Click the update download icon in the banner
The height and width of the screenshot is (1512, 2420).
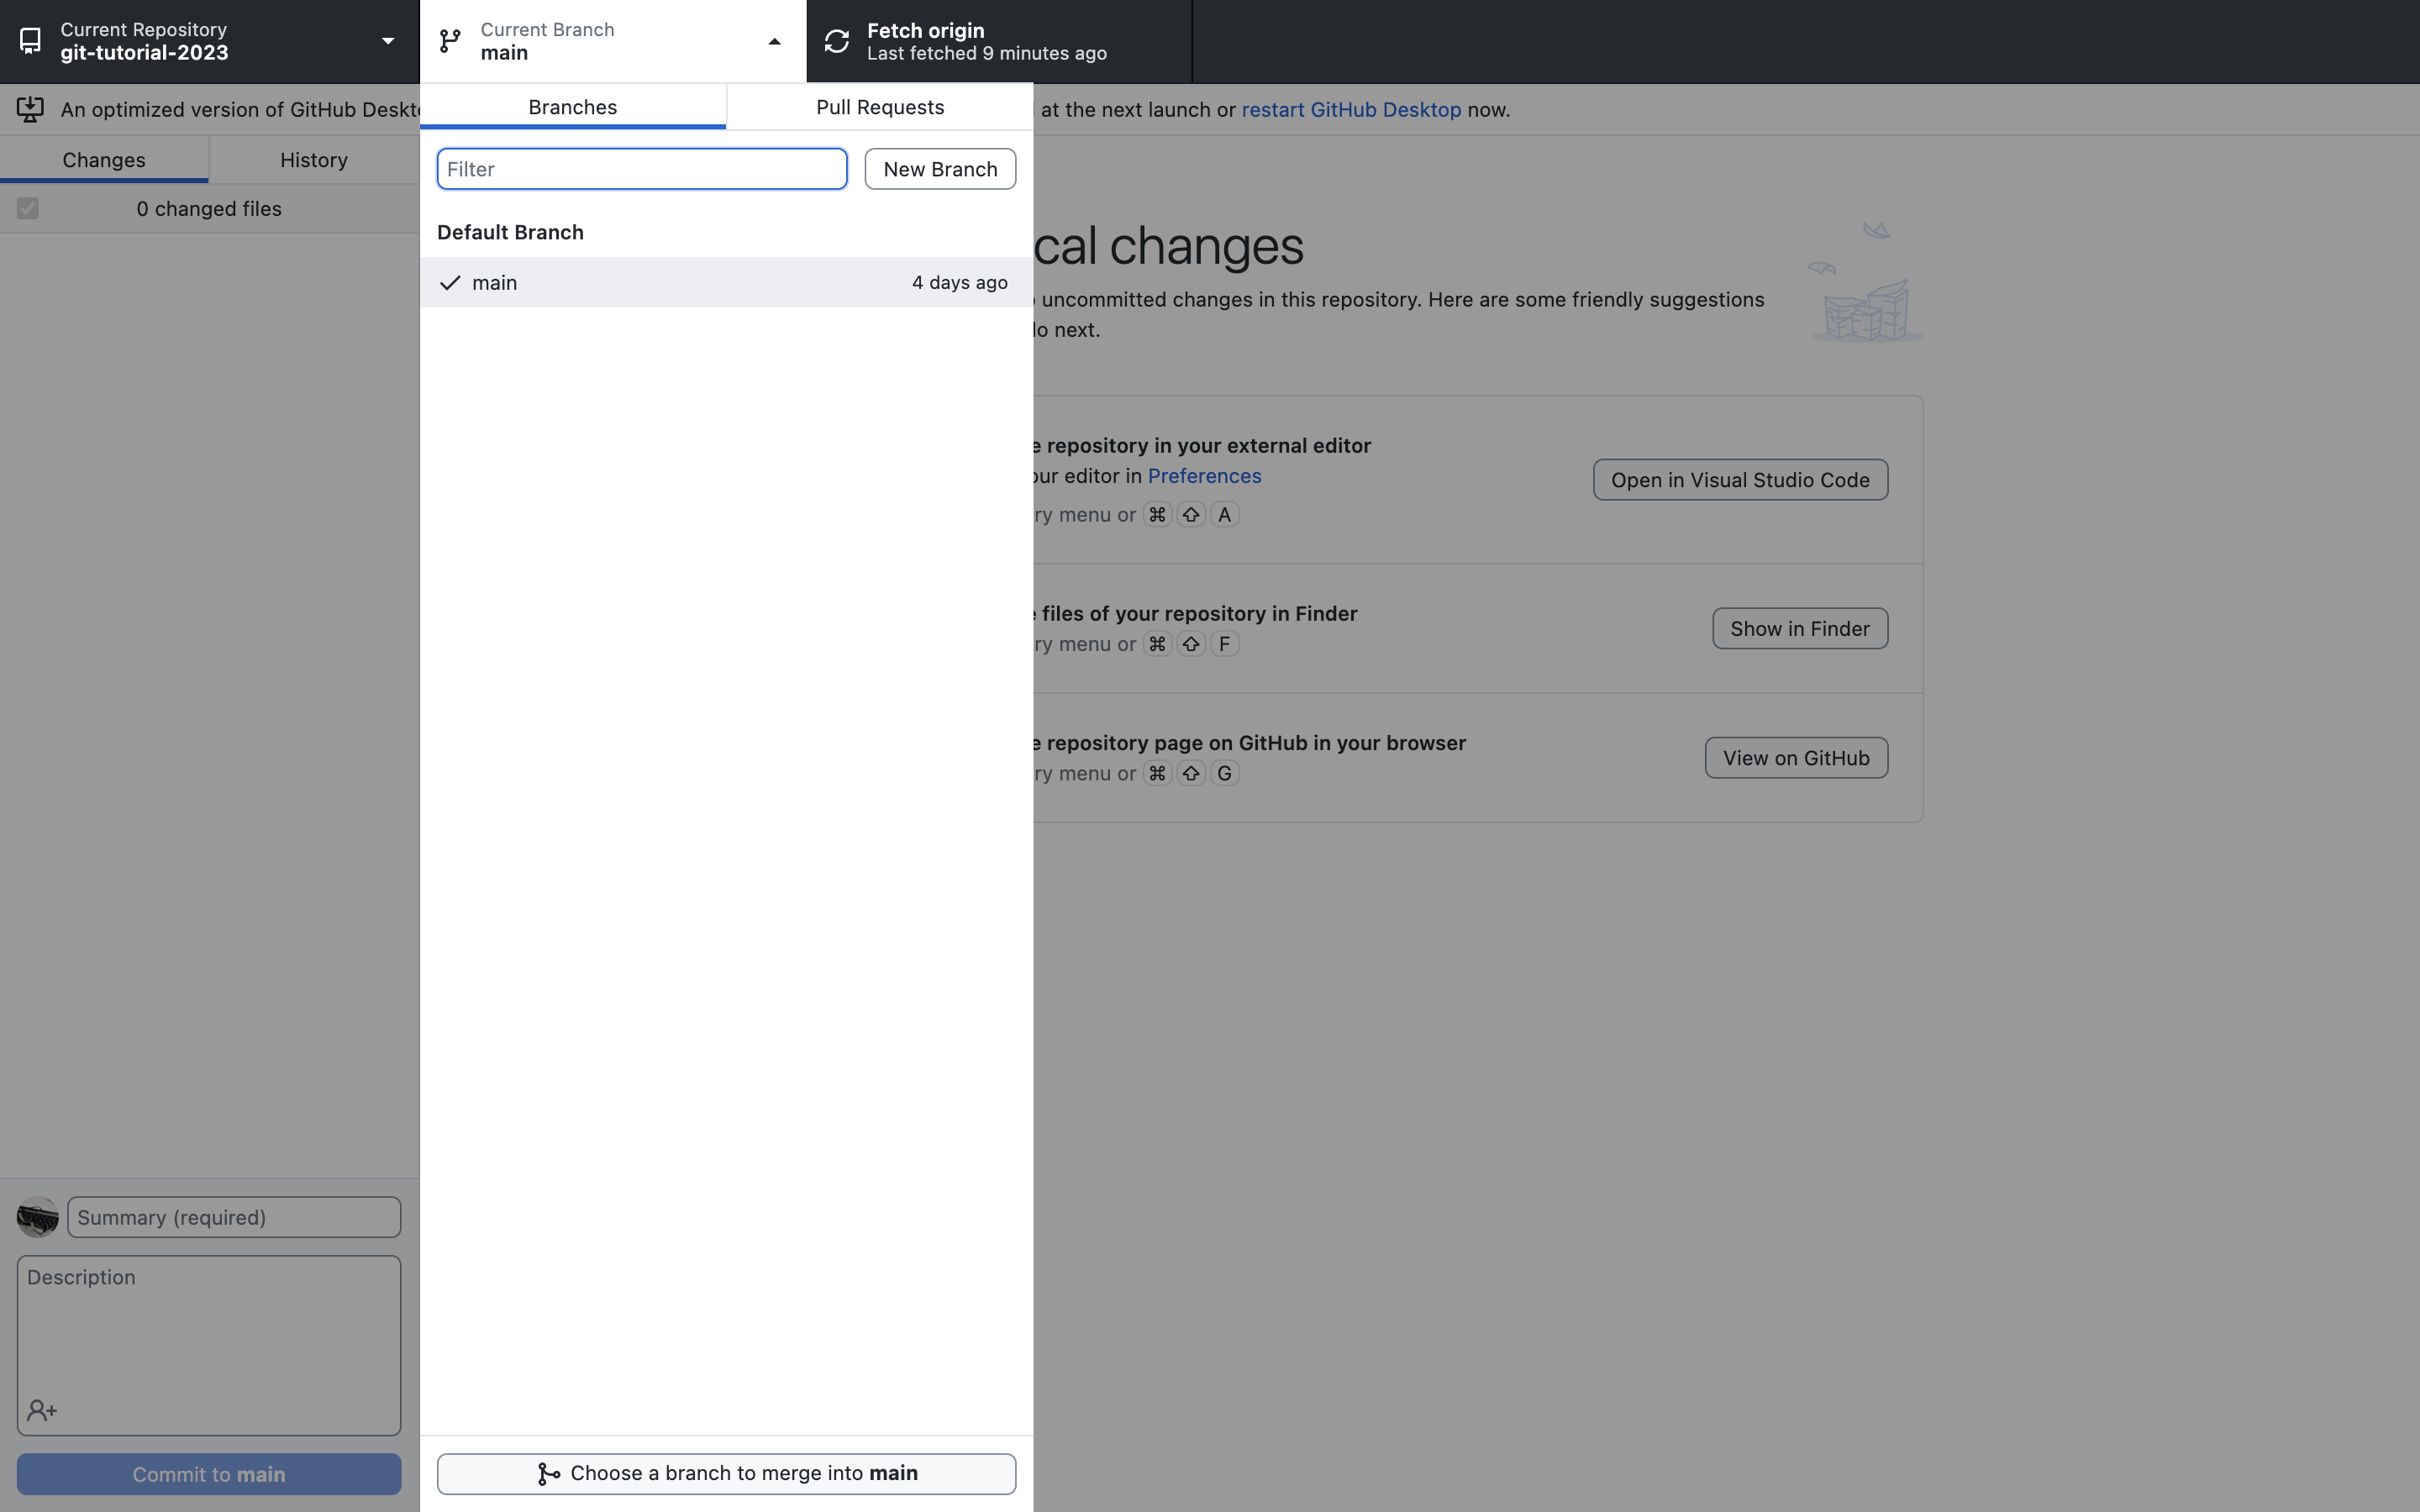point(30,109)
